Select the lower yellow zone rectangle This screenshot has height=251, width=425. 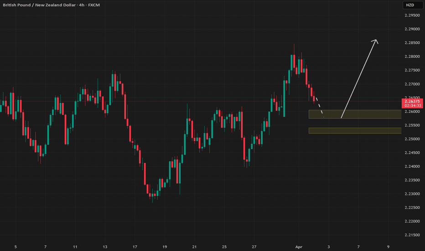(355, 131)
